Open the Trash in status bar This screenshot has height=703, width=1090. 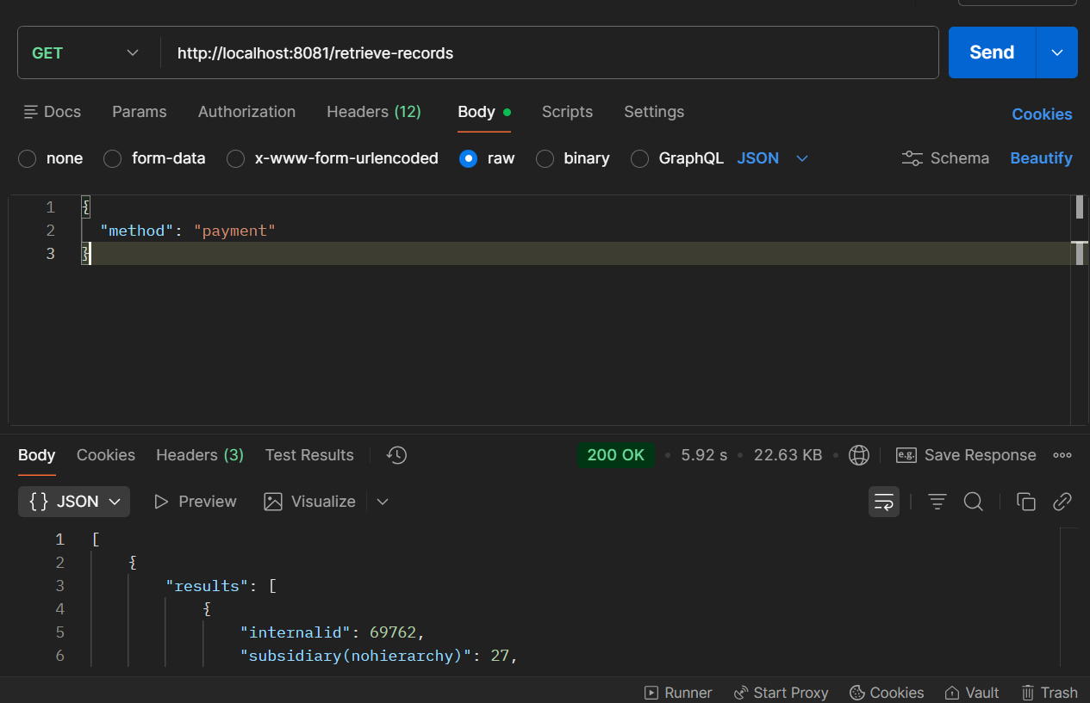[x=1049, y=693]
